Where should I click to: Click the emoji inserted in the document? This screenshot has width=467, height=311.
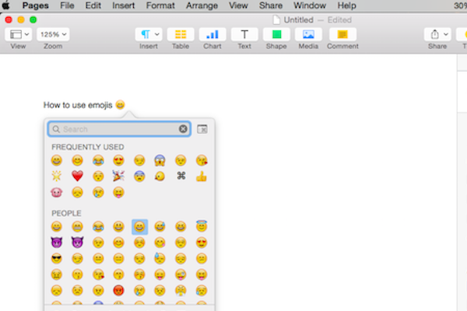[x=120, y=105]
